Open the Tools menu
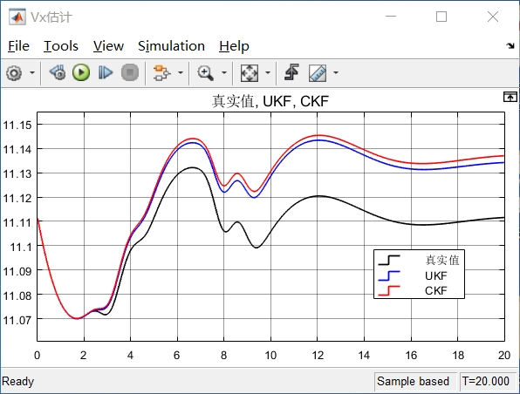 [61, 46]
